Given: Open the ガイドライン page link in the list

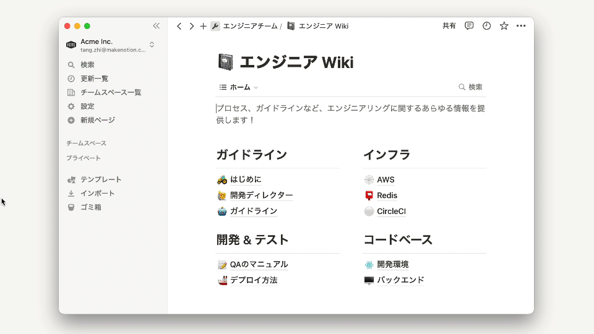Looking at the screenshot, I should coord(254,211).
